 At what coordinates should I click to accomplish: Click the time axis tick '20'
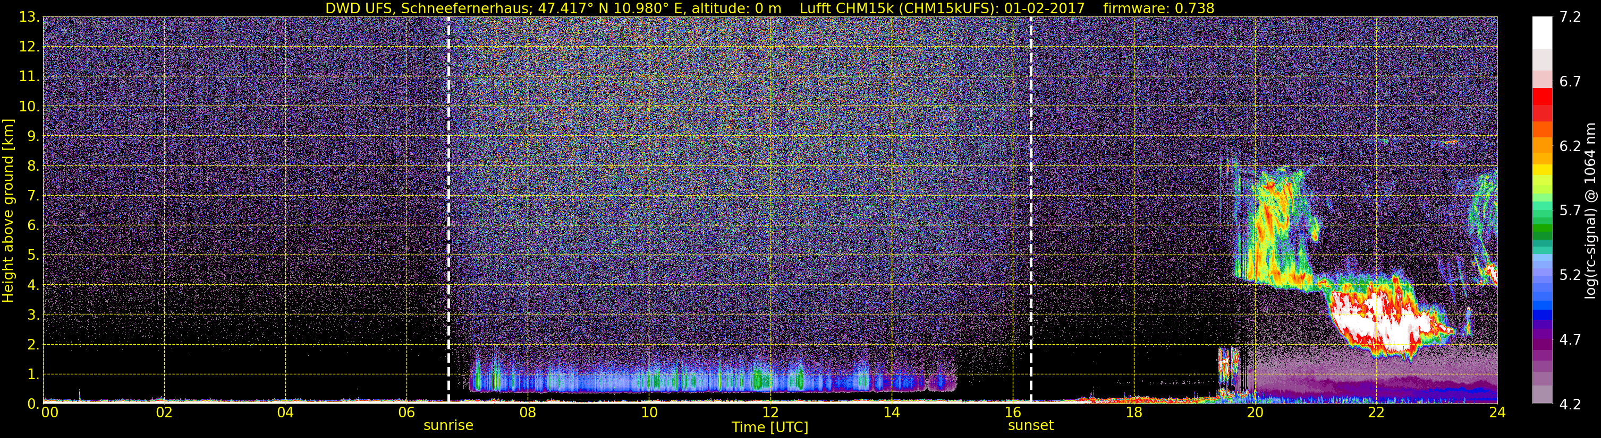point(1255,413)
